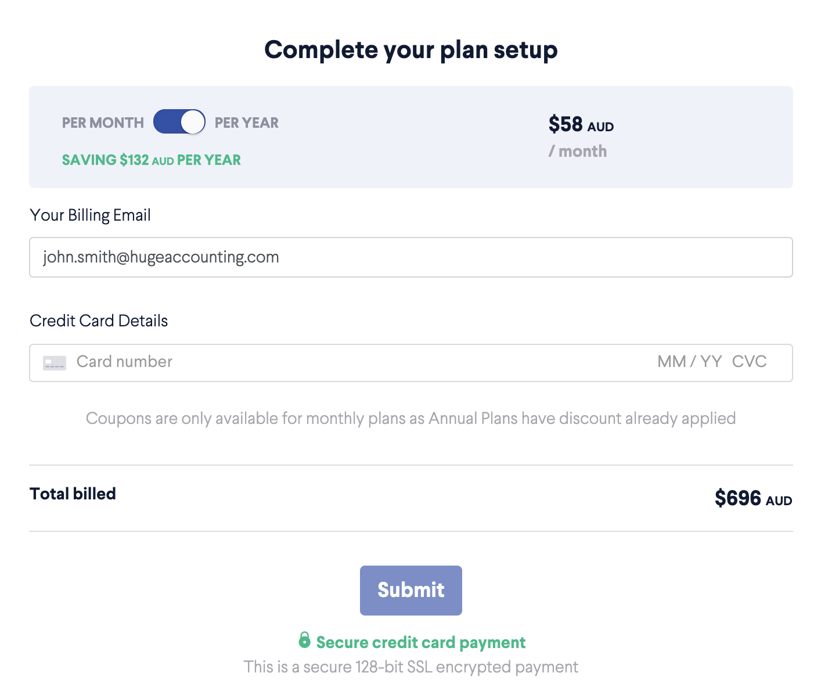The image size is (821, 698).
Task: Focus the billing email input field
Action: pyautogui.click(x=410, y=257)
